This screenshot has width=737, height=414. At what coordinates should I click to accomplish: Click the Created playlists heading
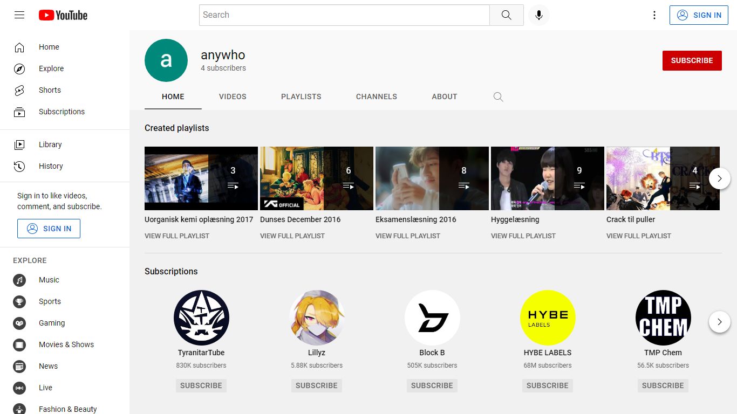[177, 128]
